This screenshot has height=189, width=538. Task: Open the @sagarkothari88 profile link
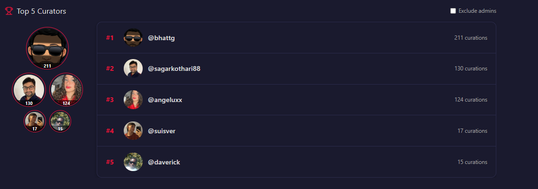[x=174, y=69]
